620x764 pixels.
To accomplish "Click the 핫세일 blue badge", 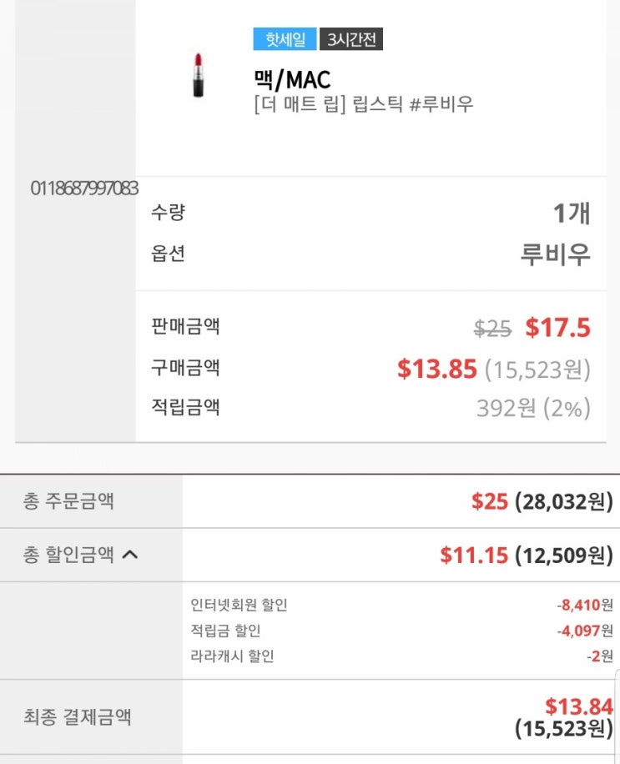I will pyautogui.click(x=285, y=39).
